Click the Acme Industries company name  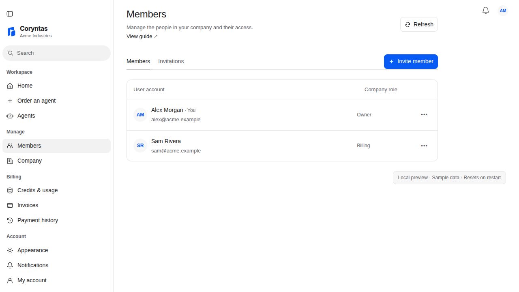pos(36,36)
